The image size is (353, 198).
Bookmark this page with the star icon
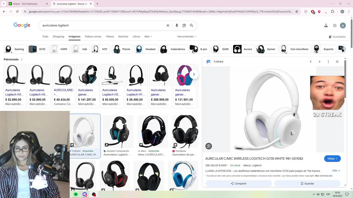pos(297,12)
